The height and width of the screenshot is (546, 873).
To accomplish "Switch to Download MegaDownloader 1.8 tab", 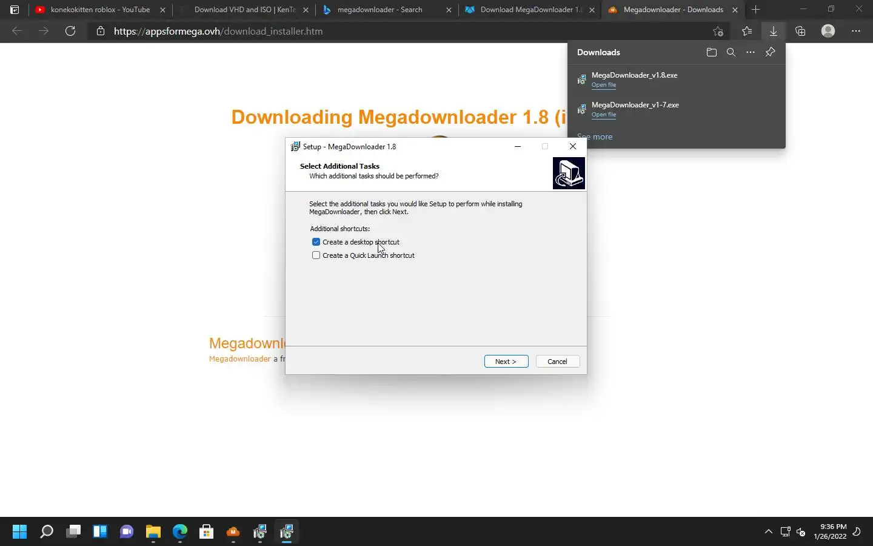I will 530,10.
